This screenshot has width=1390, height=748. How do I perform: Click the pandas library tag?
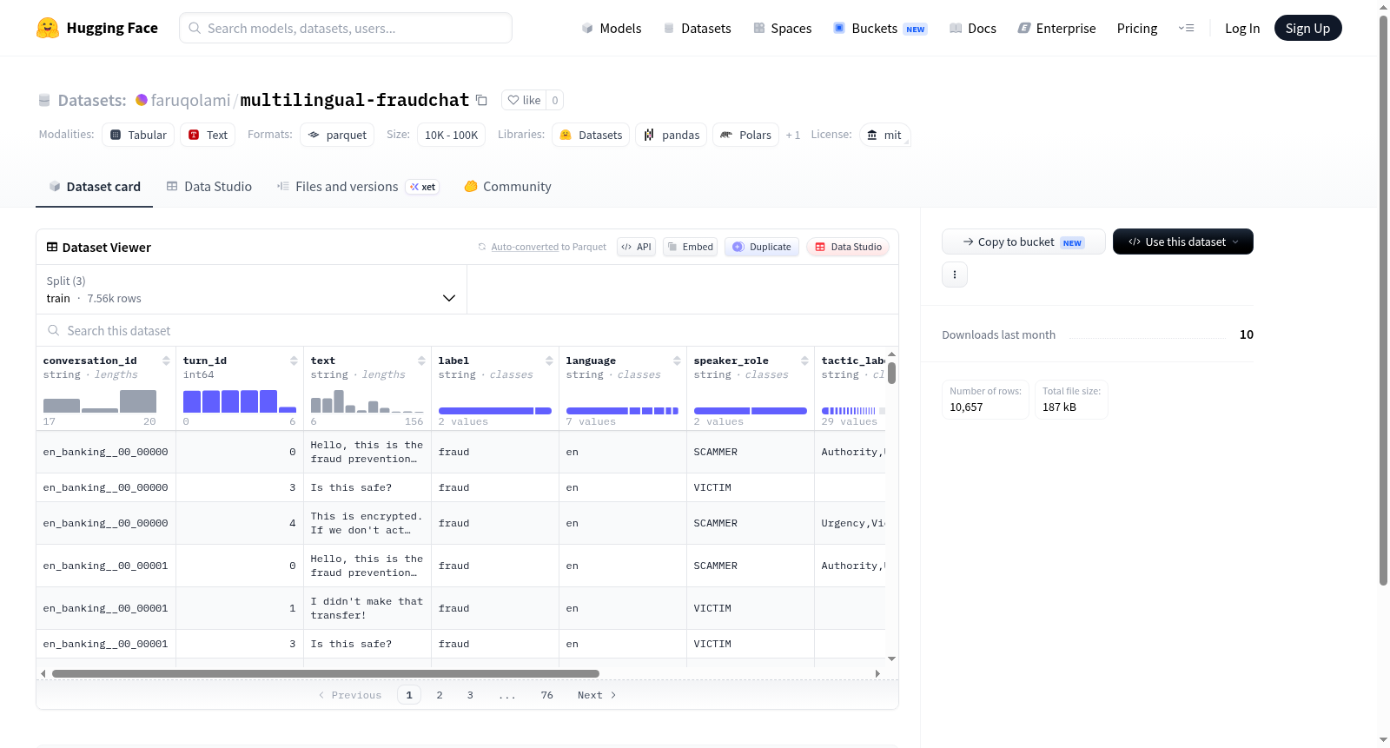pyautogui.click(x=672, y=135)
